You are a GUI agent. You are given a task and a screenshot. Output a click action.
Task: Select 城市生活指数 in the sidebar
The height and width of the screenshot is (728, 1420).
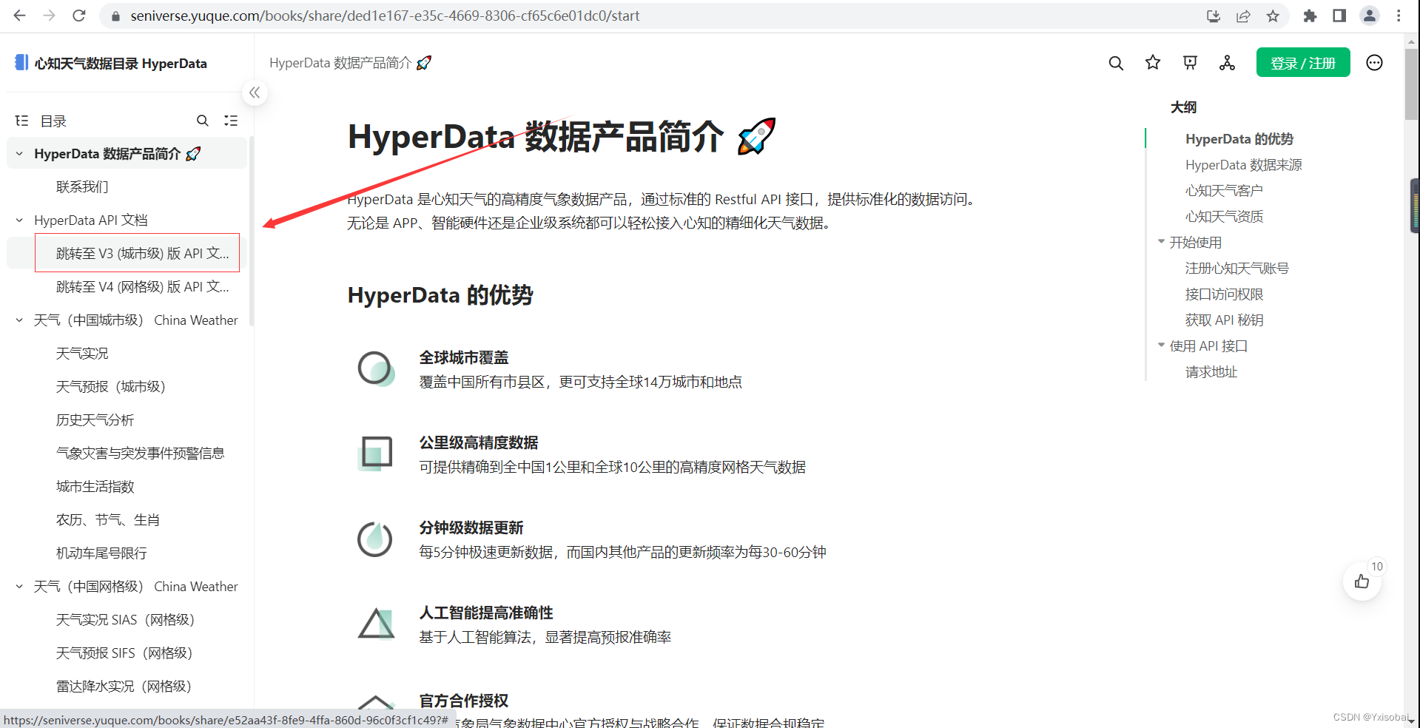click(95, 487)
